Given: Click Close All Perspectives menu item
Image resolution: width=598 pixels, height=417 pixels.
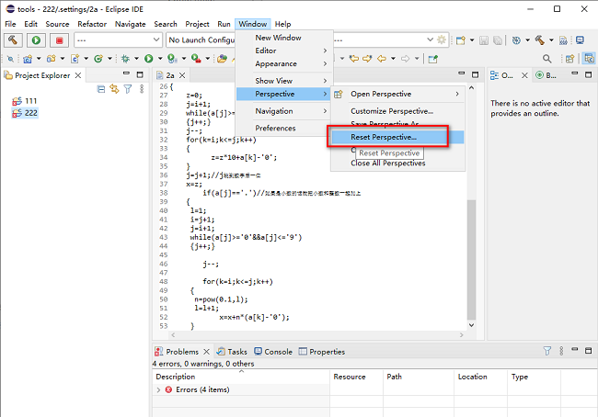Looking at the screenshot, I should coord(387,163).
